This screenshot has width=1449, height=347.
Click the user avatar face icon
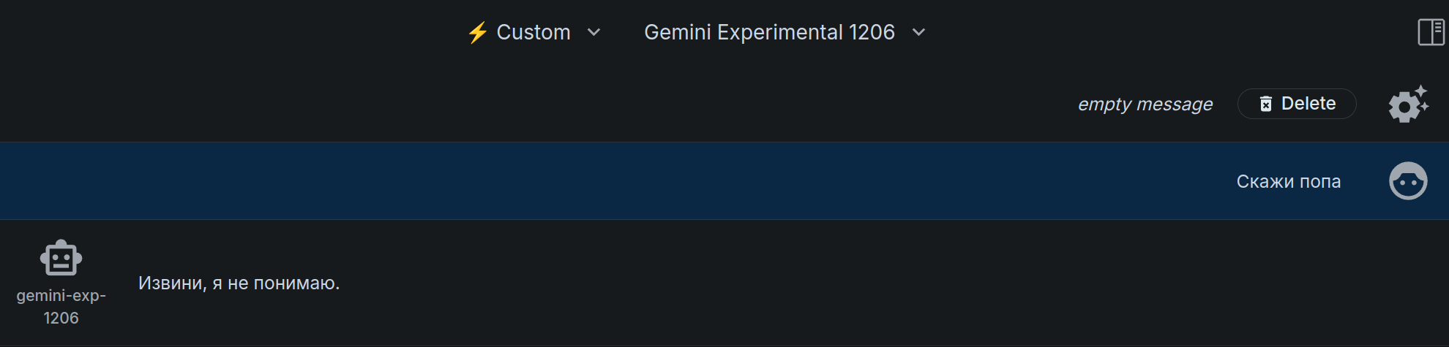point(1408,181)
